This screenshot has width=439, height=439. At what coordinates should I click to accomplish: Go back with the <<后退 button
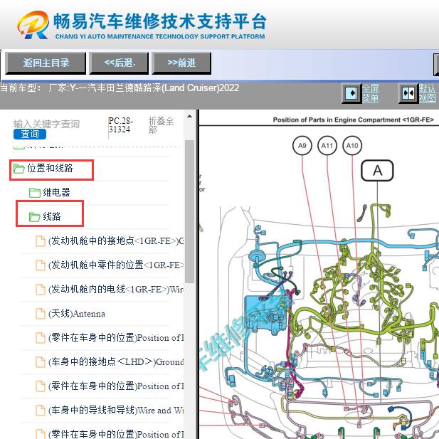click(x=119, y=63)
